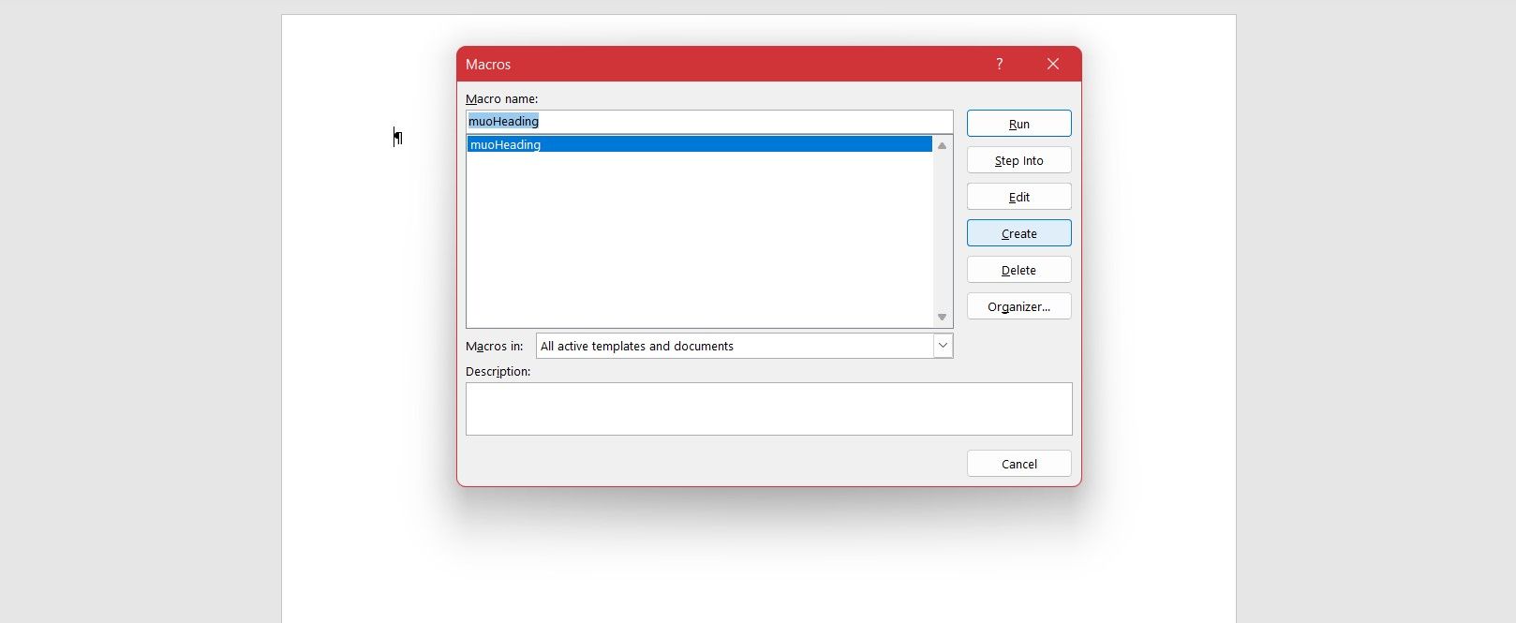Open the macro with Edit button

[x=1018, y=197]
